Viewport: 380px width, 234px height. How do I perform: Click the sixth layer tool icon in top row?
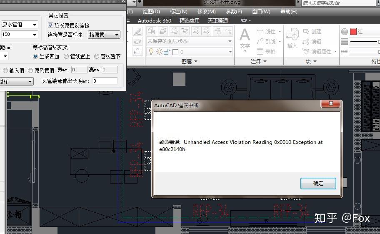click(207, 31)
